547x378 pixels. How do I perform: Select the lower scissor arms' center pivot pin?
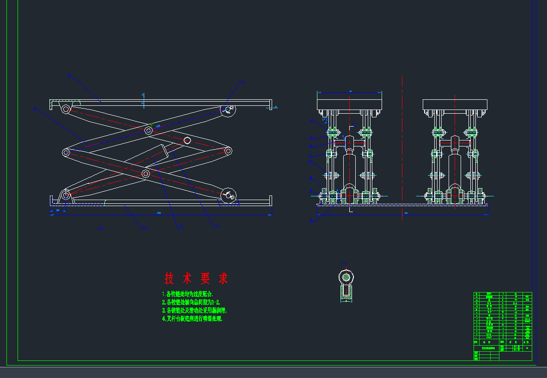[x=146, y=174]
